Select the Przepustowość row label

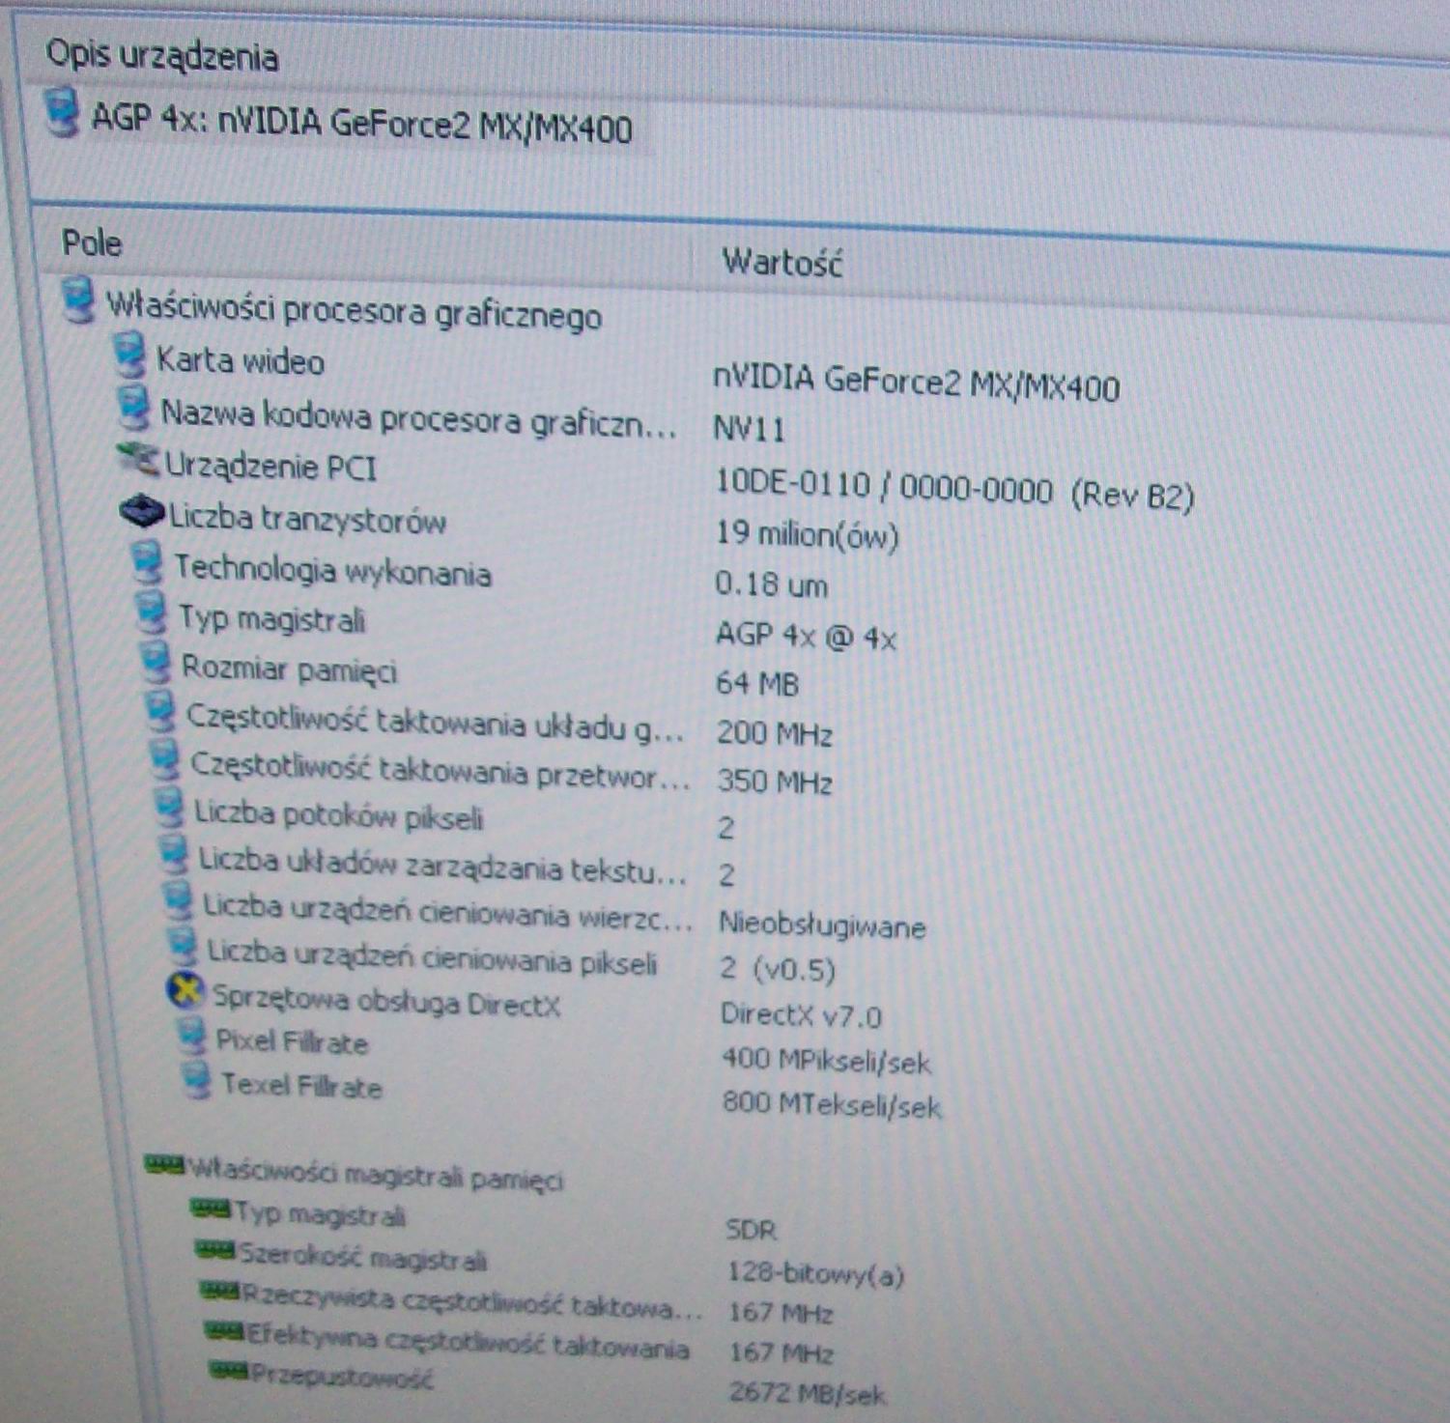click(342, 1376)
